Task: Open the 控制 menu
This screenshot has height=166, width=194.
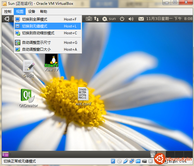Action: click(x=8, y=12)
